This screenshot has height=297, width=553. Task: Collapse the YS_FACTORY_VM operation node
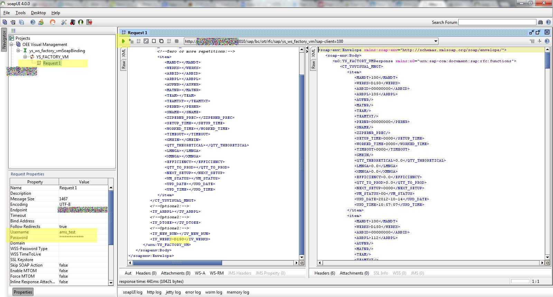(x=25, y=57)
